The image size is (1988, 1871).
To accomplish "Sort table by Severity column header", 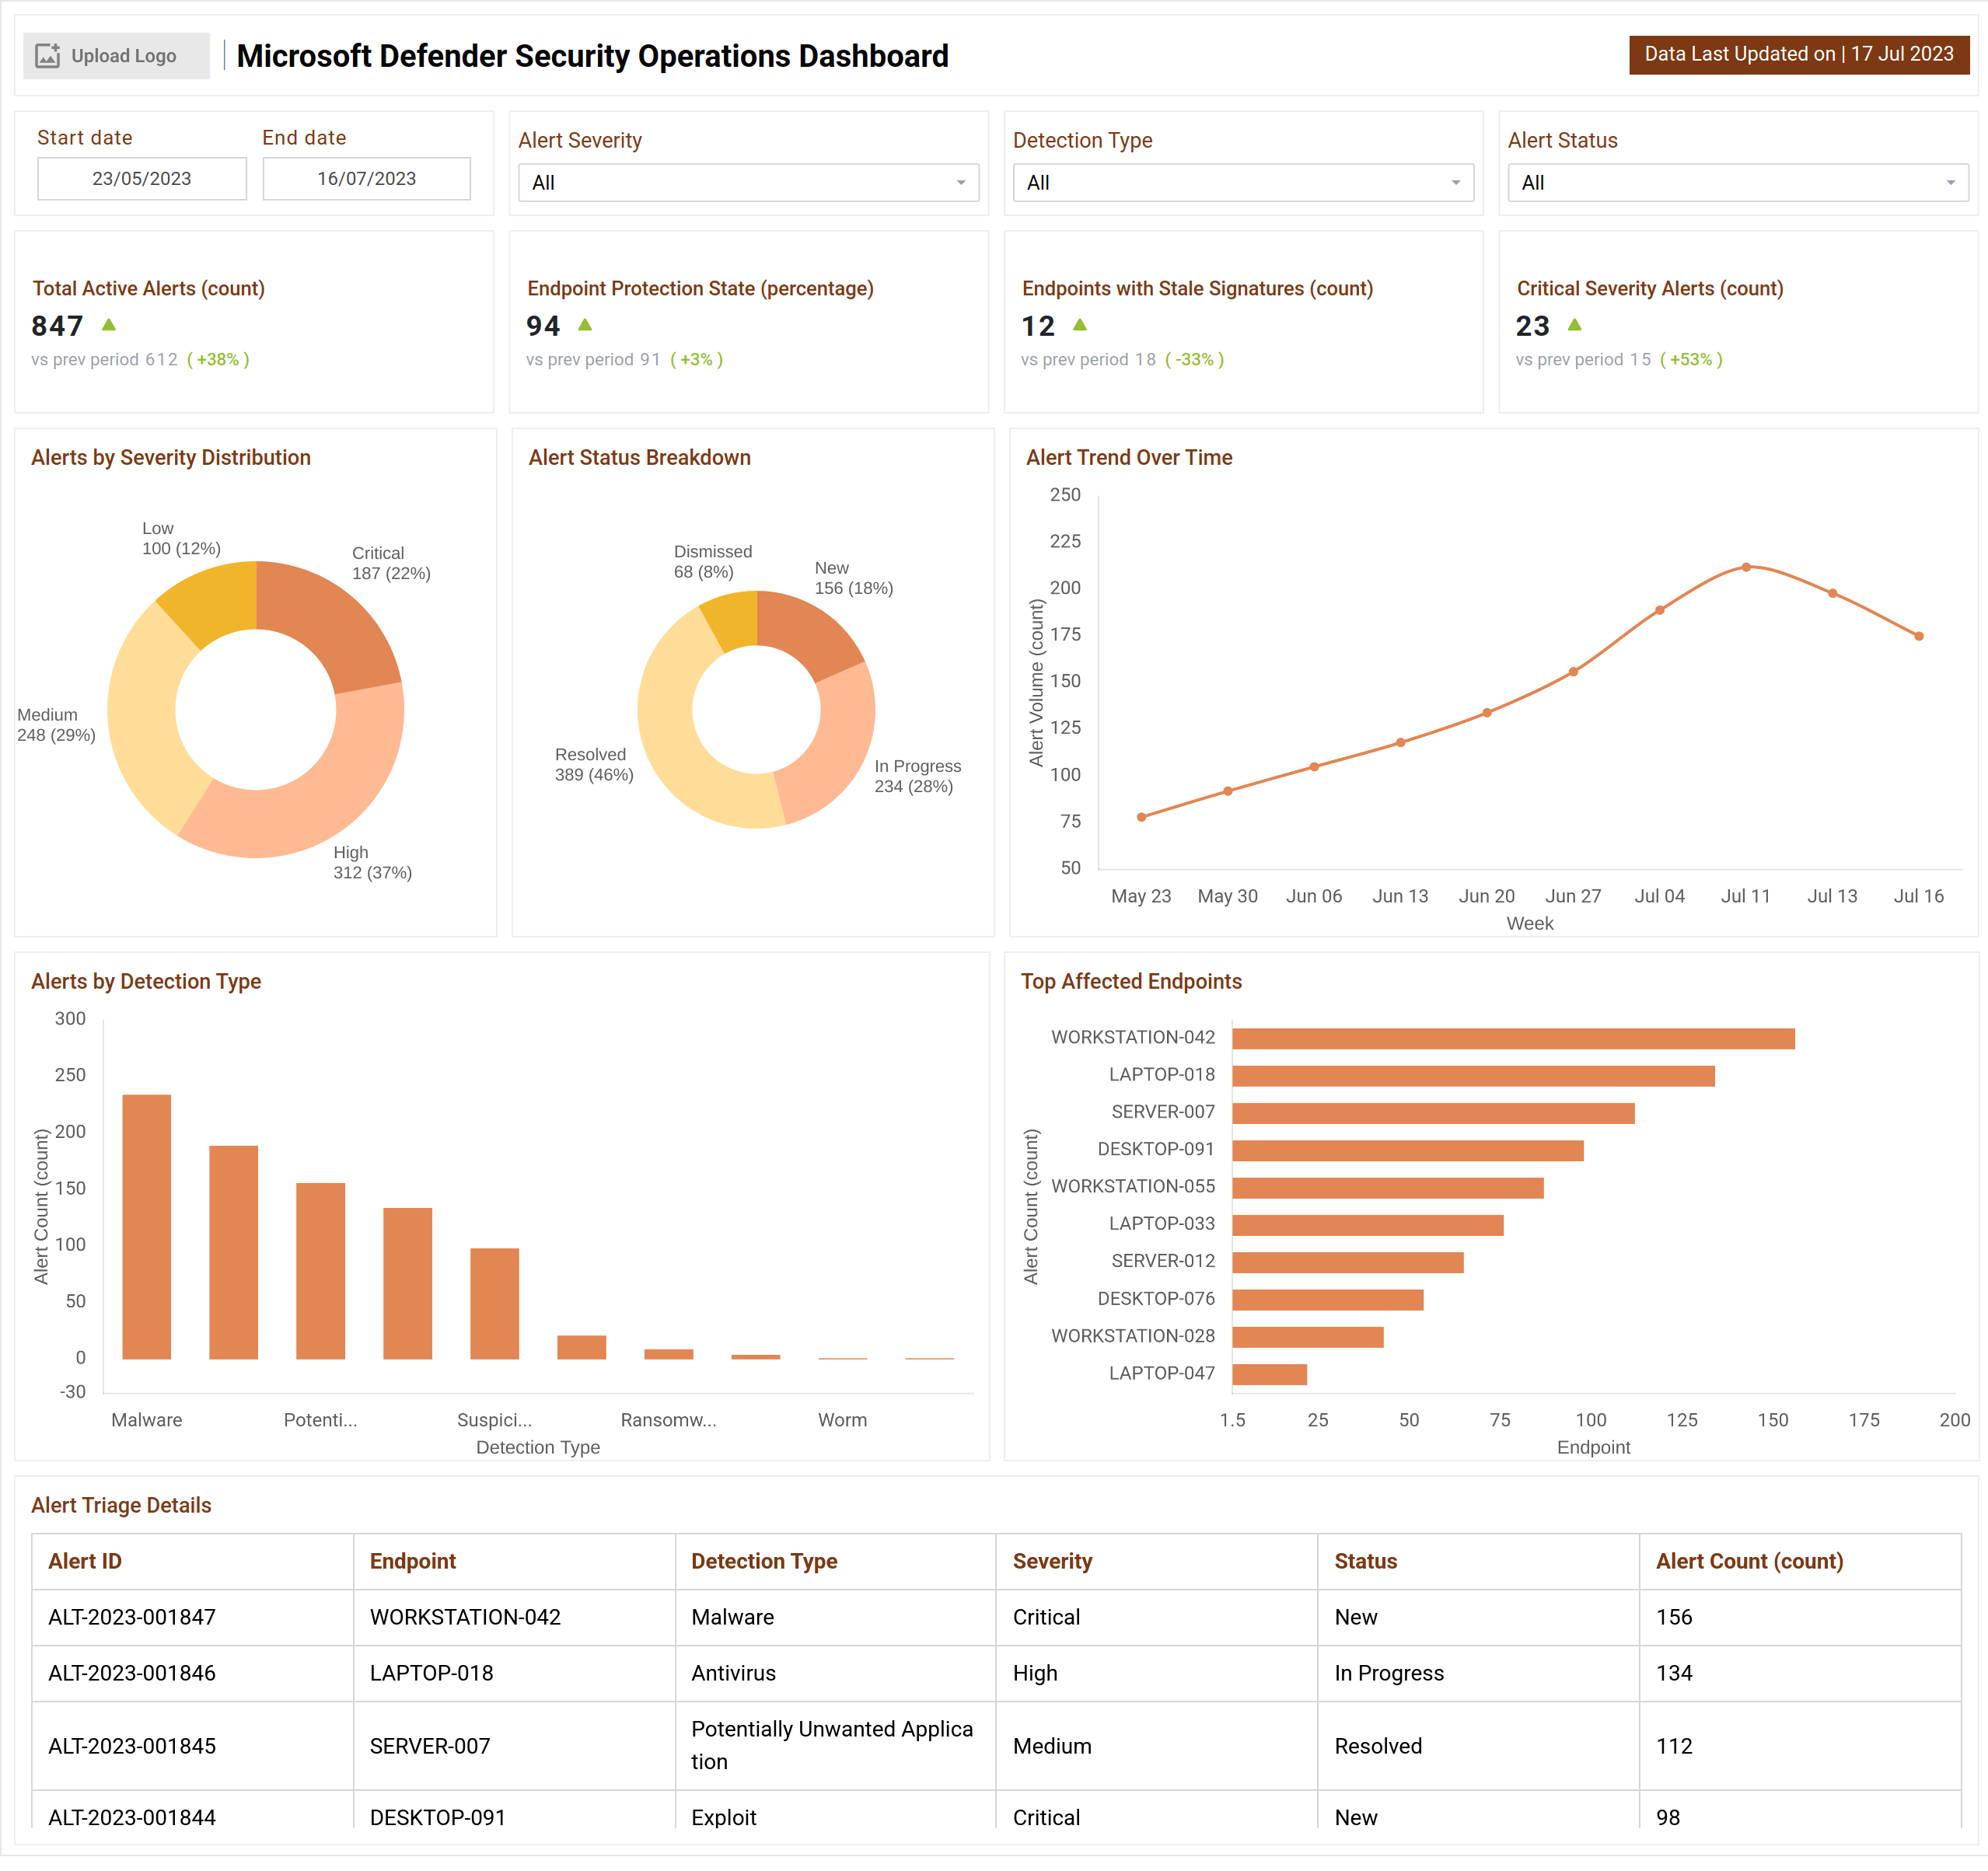I will coord(1052,1562).
